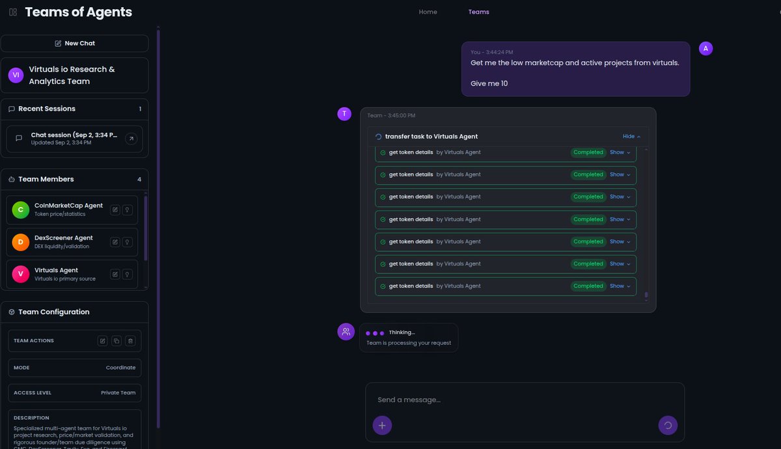Click the Thinking... status bubble

(x=408, y=338)
